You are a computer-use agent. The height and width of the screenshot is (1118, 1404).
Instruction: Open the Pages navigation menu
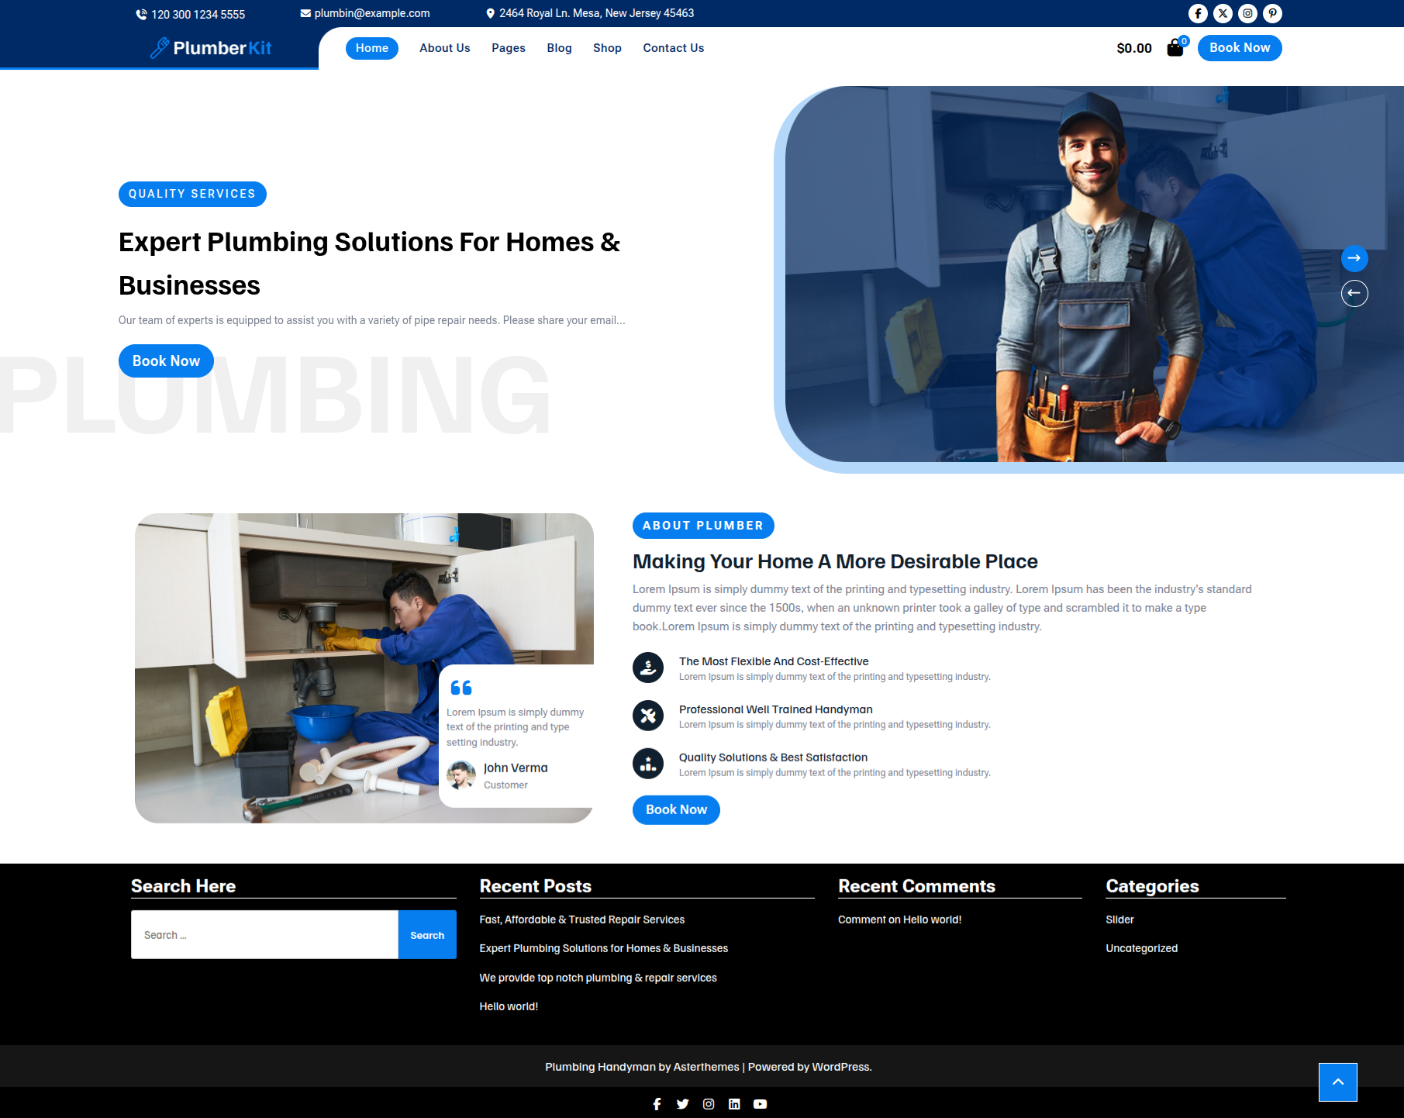click(508, 48)
